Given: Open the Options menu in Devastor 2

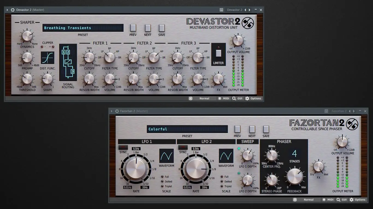Looking at the screenshot, I should (253, 99).
